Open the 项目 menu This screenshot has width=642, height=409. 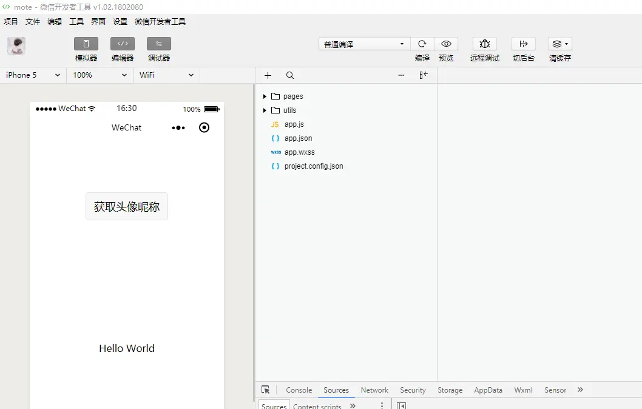click(x=11, y=22)
